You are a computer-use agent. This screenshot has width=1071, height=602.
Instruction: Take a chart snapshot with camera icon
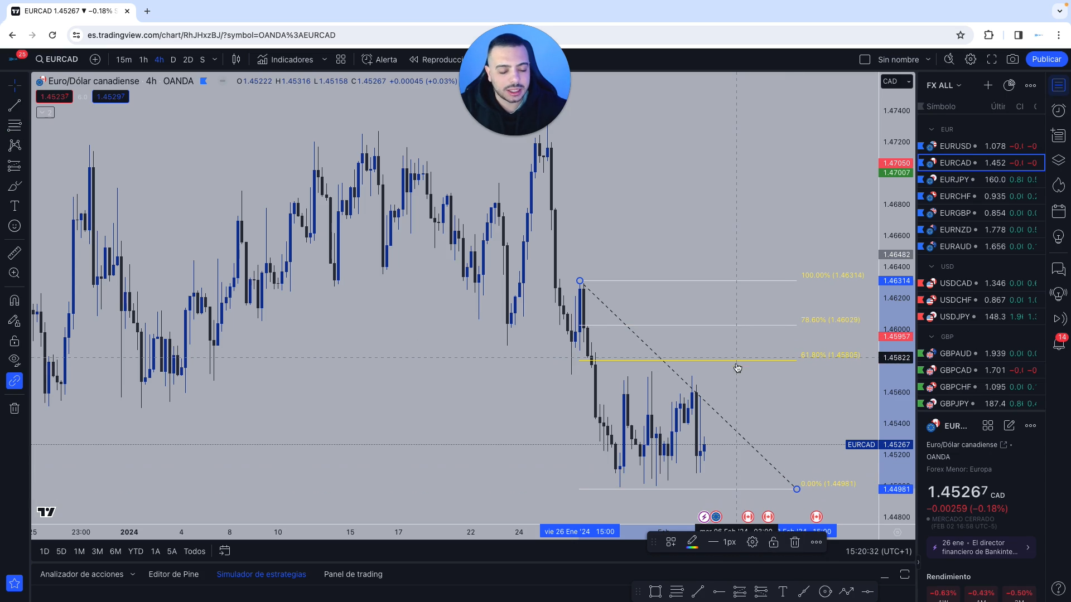coord(1012,59)
